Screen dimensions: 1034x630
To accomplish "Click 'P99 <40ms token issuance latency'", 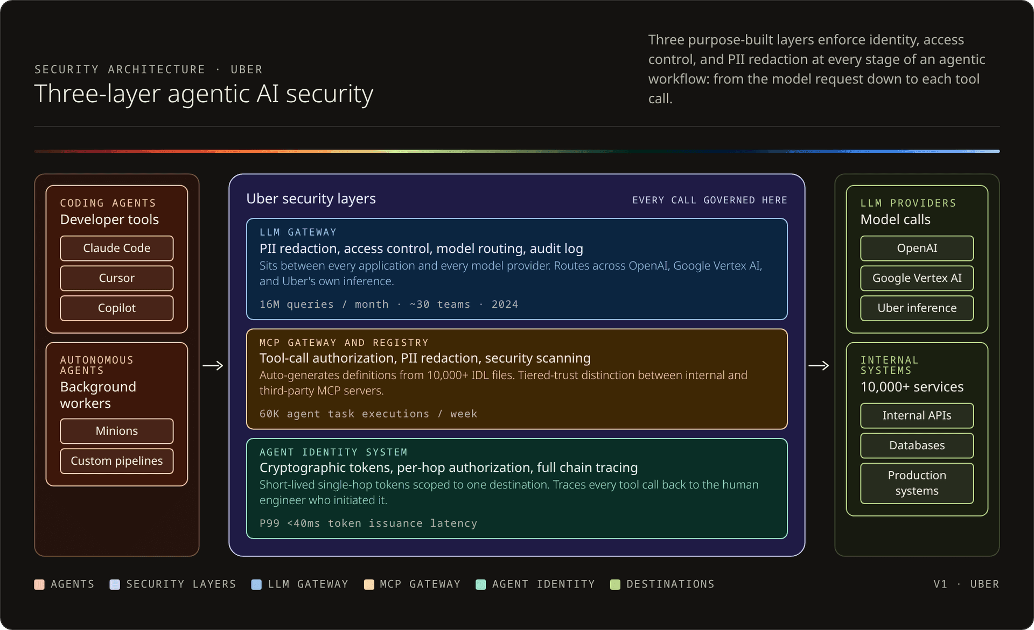I will pyautogui.click(x=368, y=523).
